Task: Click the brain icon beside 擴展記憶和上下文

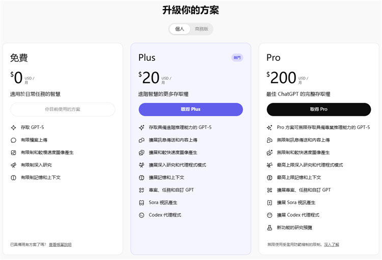Action: coord(142,178)
